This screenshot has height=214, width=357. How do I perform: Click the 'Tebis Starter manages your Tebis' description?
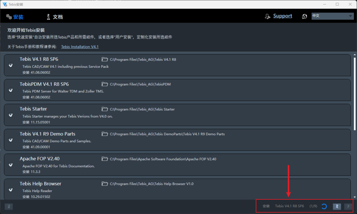click(67, 116)
